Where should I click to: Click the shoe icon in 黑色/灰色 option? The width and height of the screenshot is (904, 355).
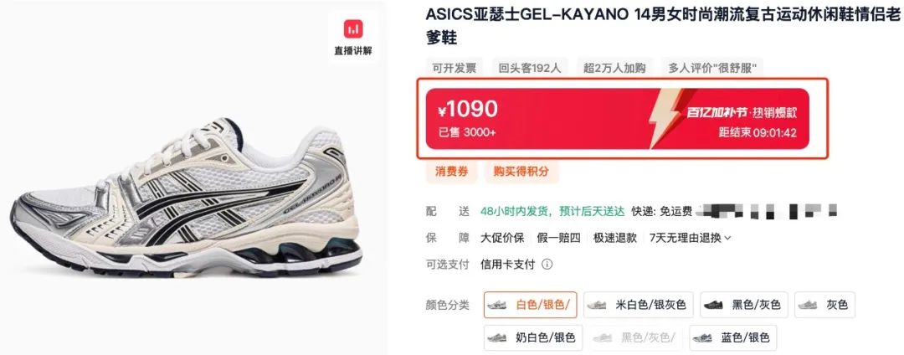click(713, 305)
